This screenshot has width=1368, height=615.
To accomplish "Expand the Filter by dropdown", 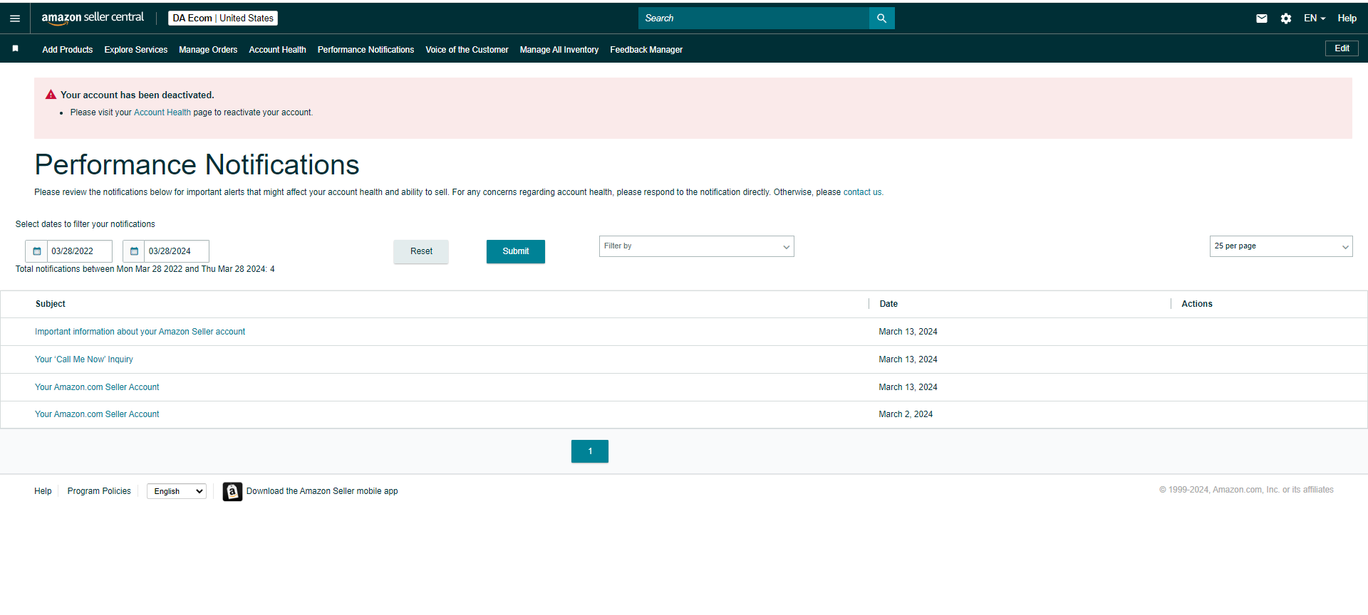I will [696, 246].
